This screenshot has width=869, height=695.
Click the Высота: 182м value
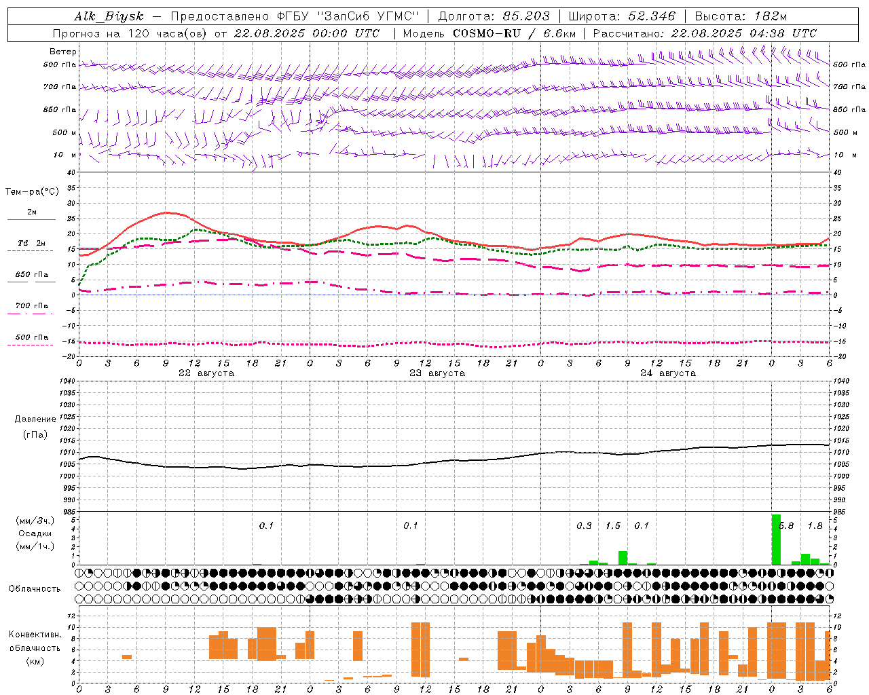coord(741,16)
